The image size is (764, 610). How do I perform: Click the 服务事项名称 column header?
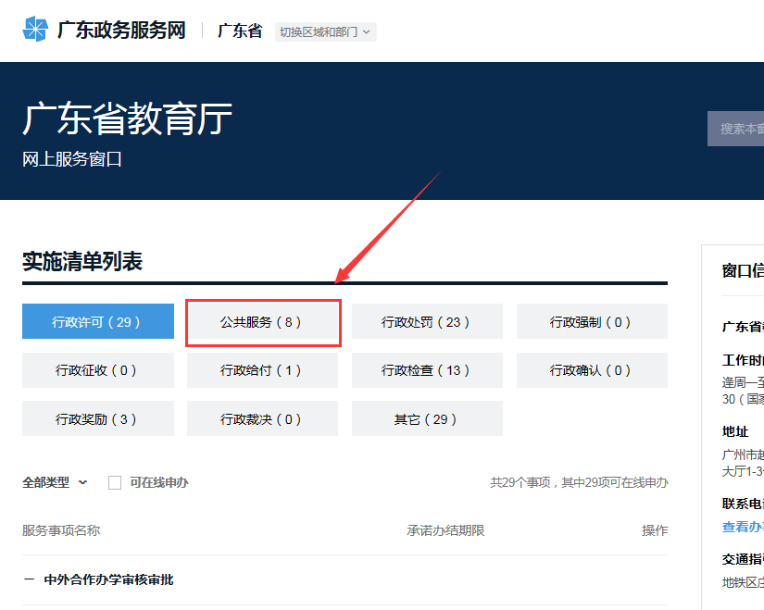[x=61, y=530]
